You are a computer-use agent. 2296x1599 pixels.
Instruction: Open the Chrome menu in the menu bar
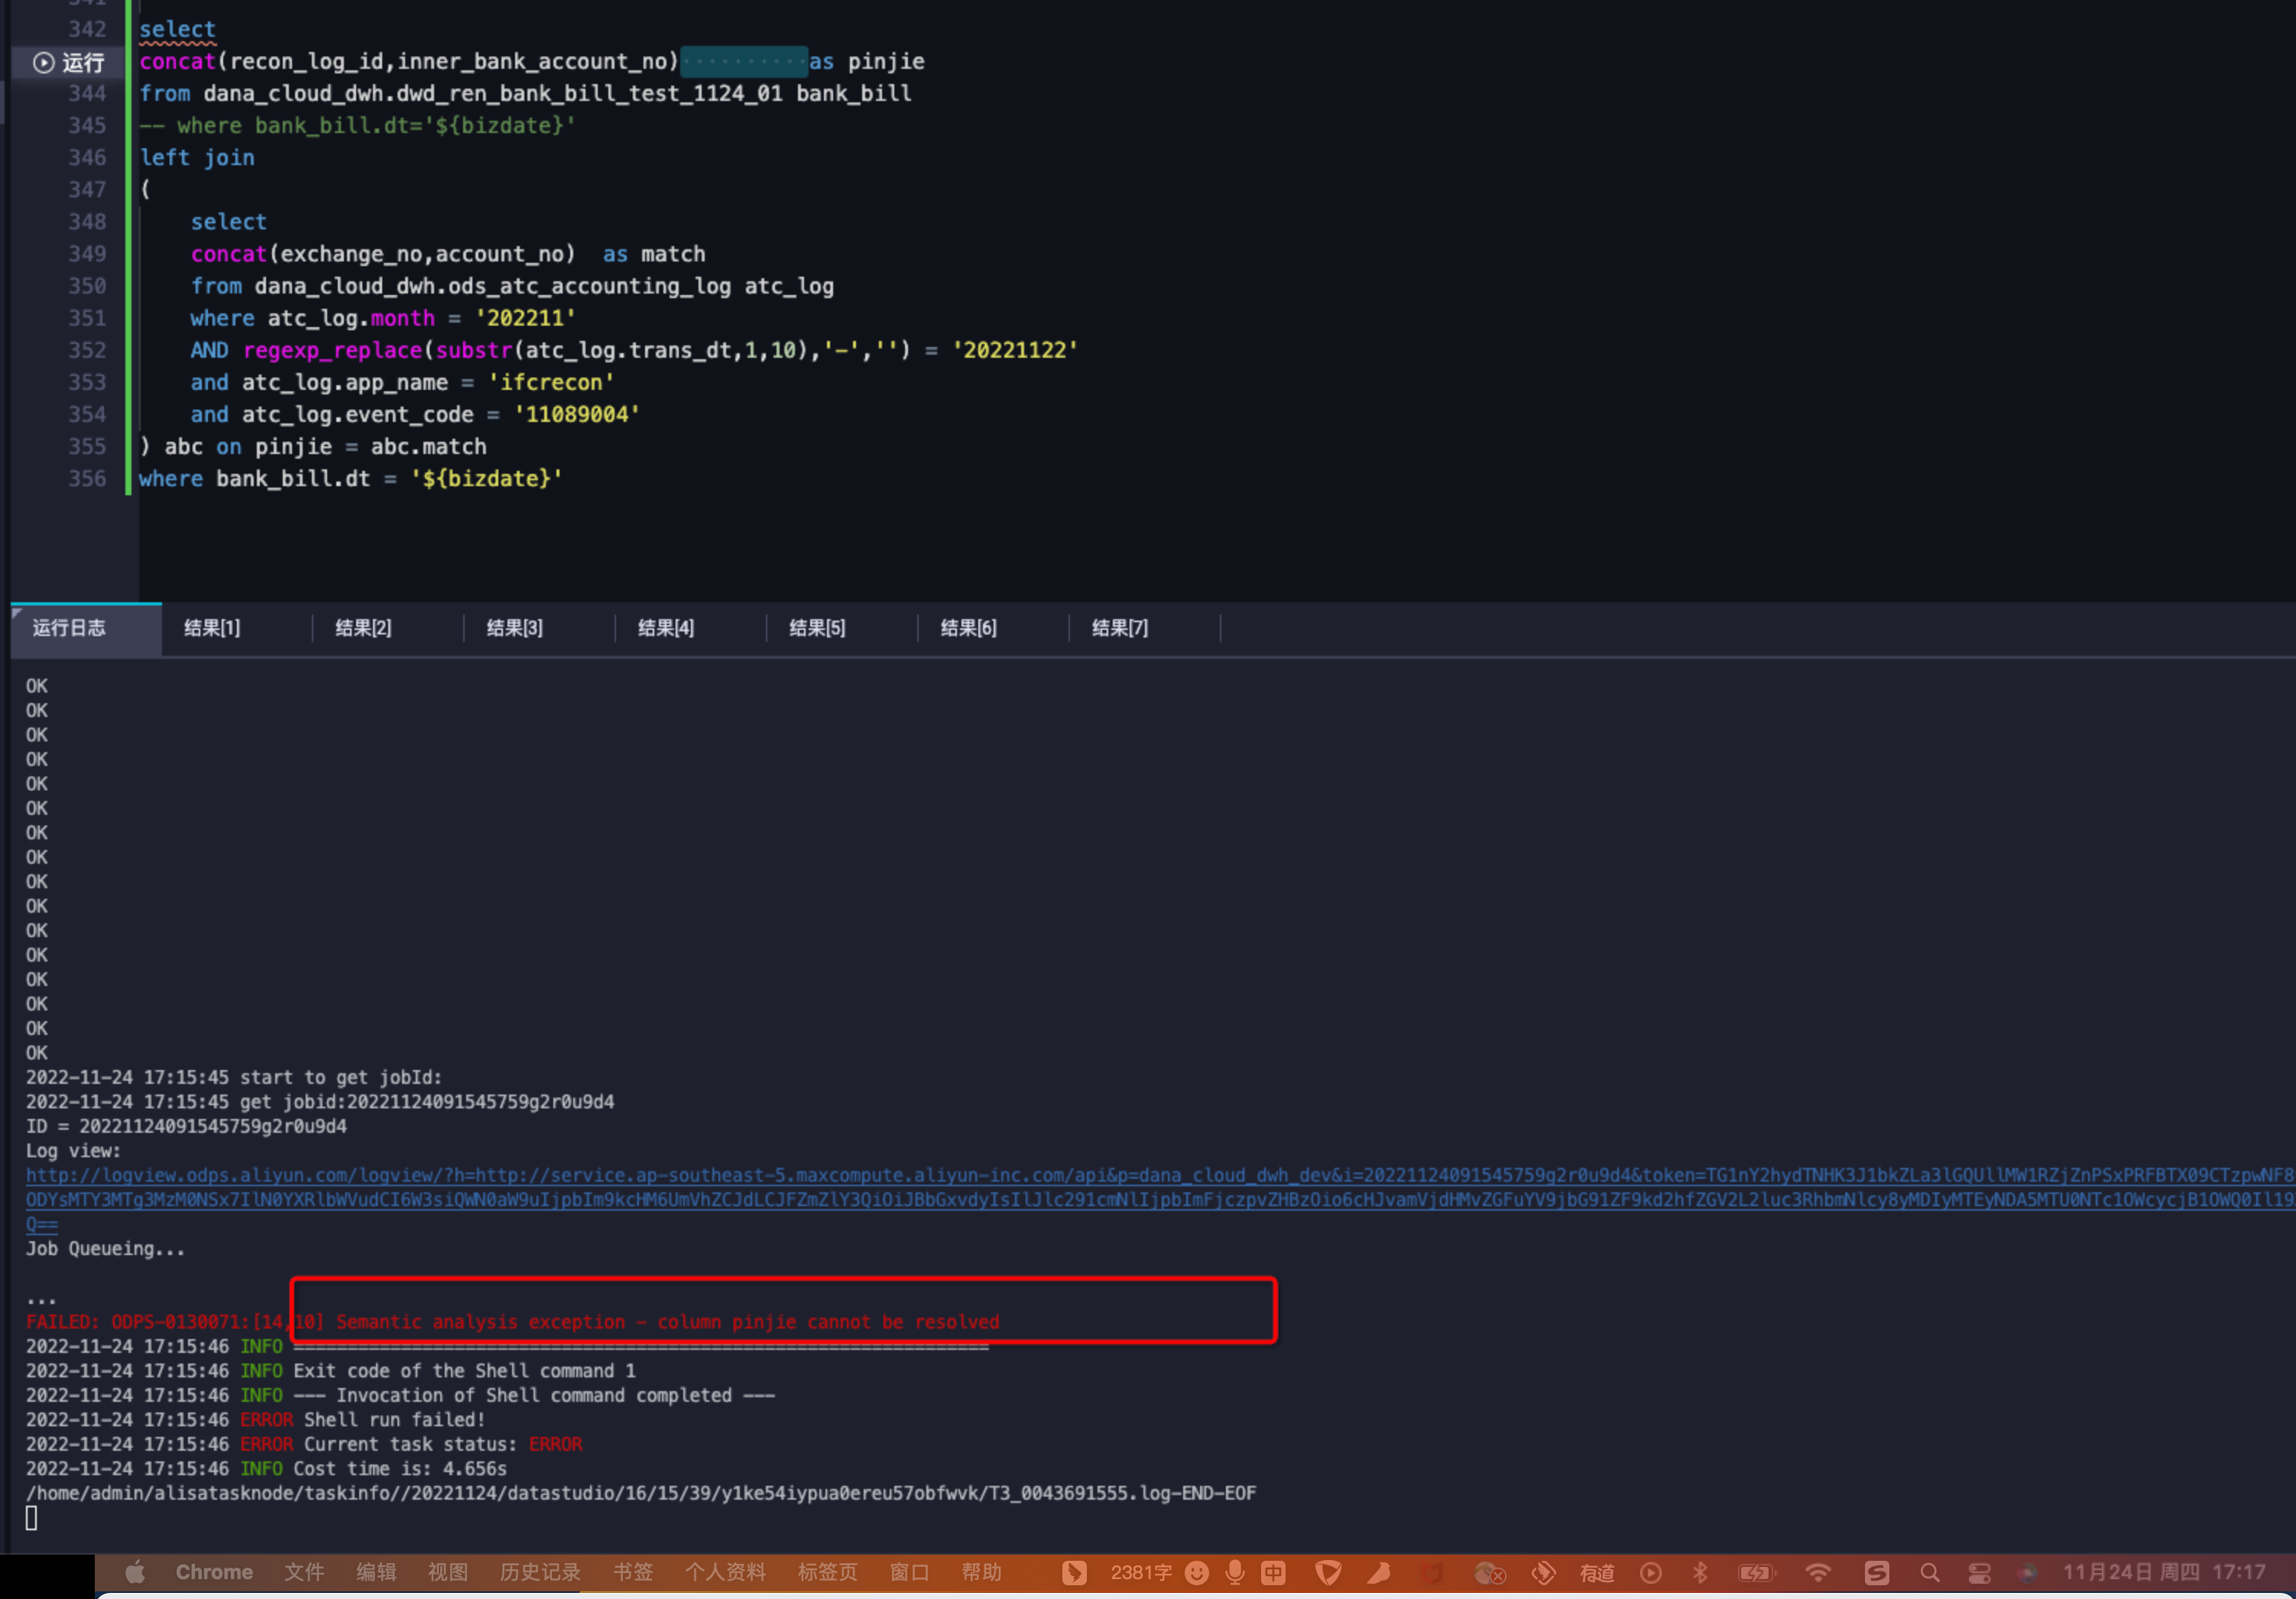[x=214, y=1572]
